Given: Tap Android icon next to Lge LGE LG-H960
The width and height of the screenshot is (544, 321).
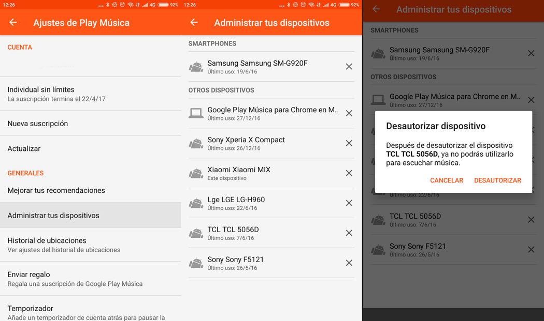Looking at the screenshot, I should coord(196,203).
